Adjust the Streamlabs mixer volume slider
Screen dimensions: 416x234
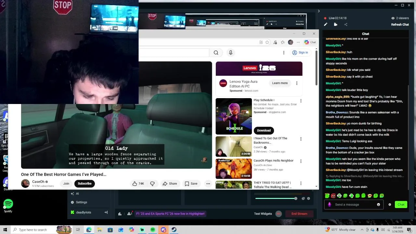point(276,198)
